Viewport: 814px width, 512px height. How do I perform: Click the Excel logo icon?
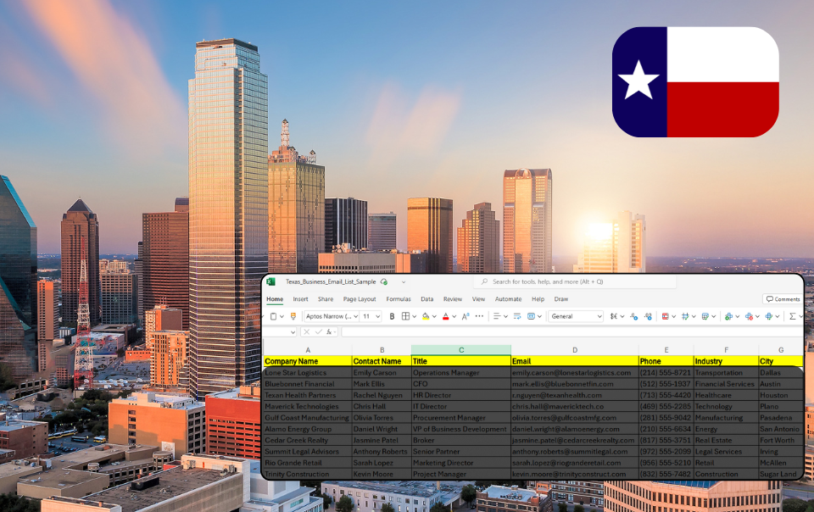coord(270,281)
